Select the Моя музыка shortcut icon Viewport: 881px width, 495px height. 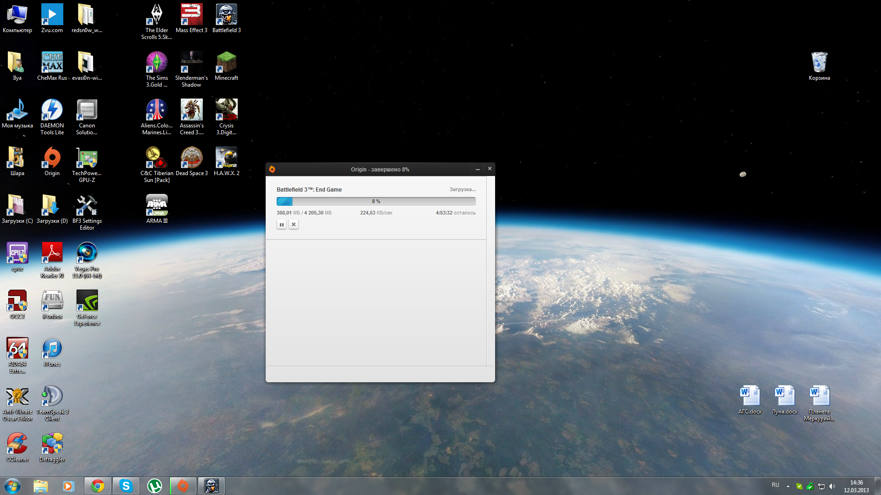[17, 114]
